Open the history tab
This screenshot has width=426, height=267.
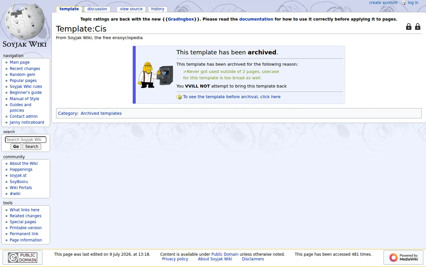coord(158,9)
